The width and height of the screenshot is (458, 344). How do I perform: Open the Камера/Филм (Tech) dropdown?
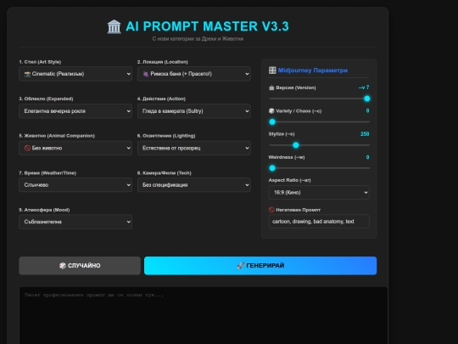click(194, 185)
